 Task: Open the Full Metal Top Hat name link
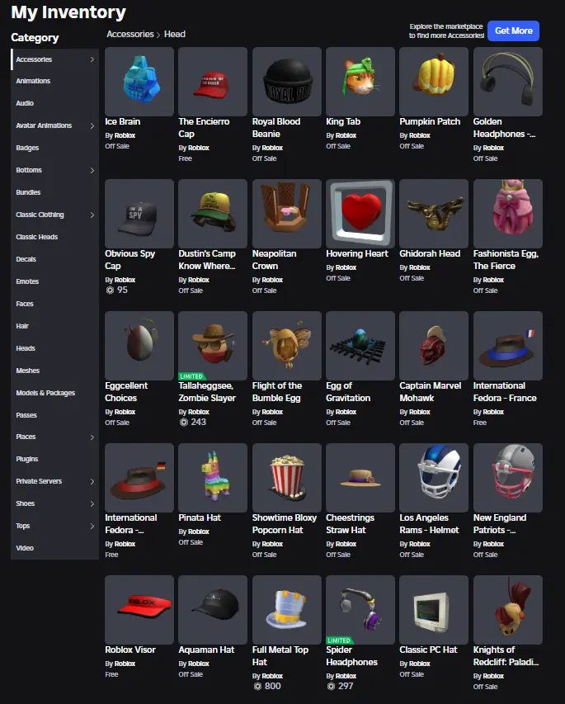tap(280, 655)
